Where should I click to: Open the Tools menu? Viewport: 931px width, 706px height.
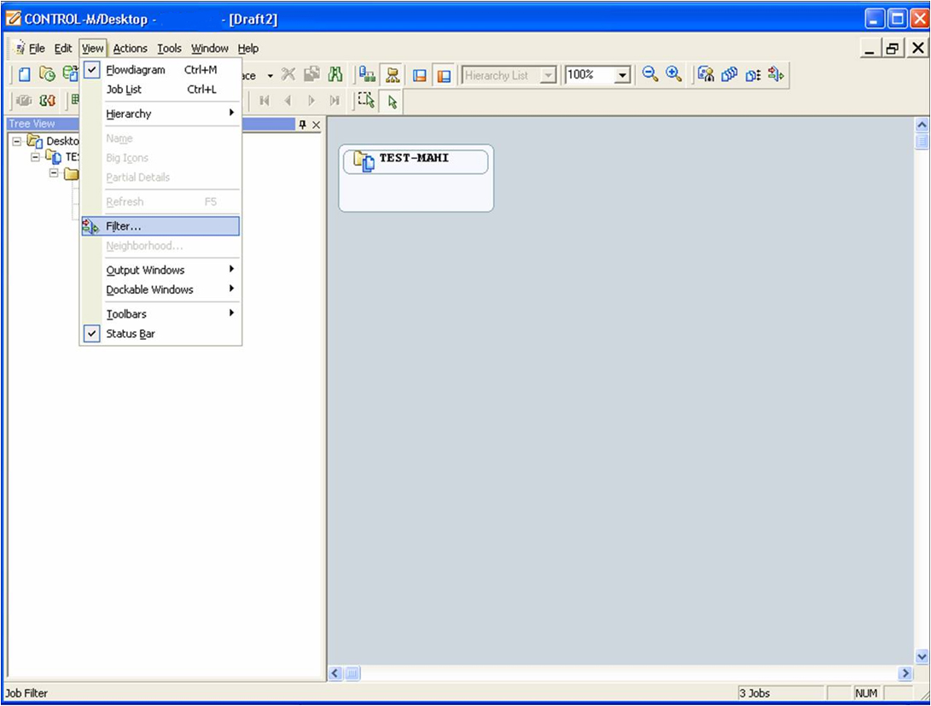coord(168,48)
